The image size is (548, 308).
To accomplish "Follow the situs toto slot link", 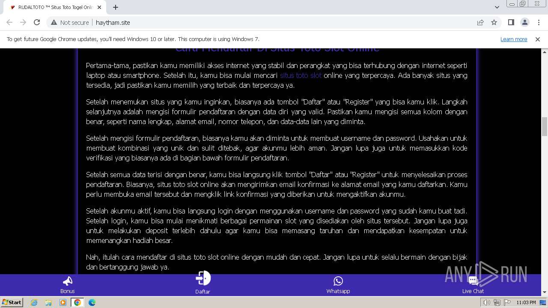I will coord(301,75).
